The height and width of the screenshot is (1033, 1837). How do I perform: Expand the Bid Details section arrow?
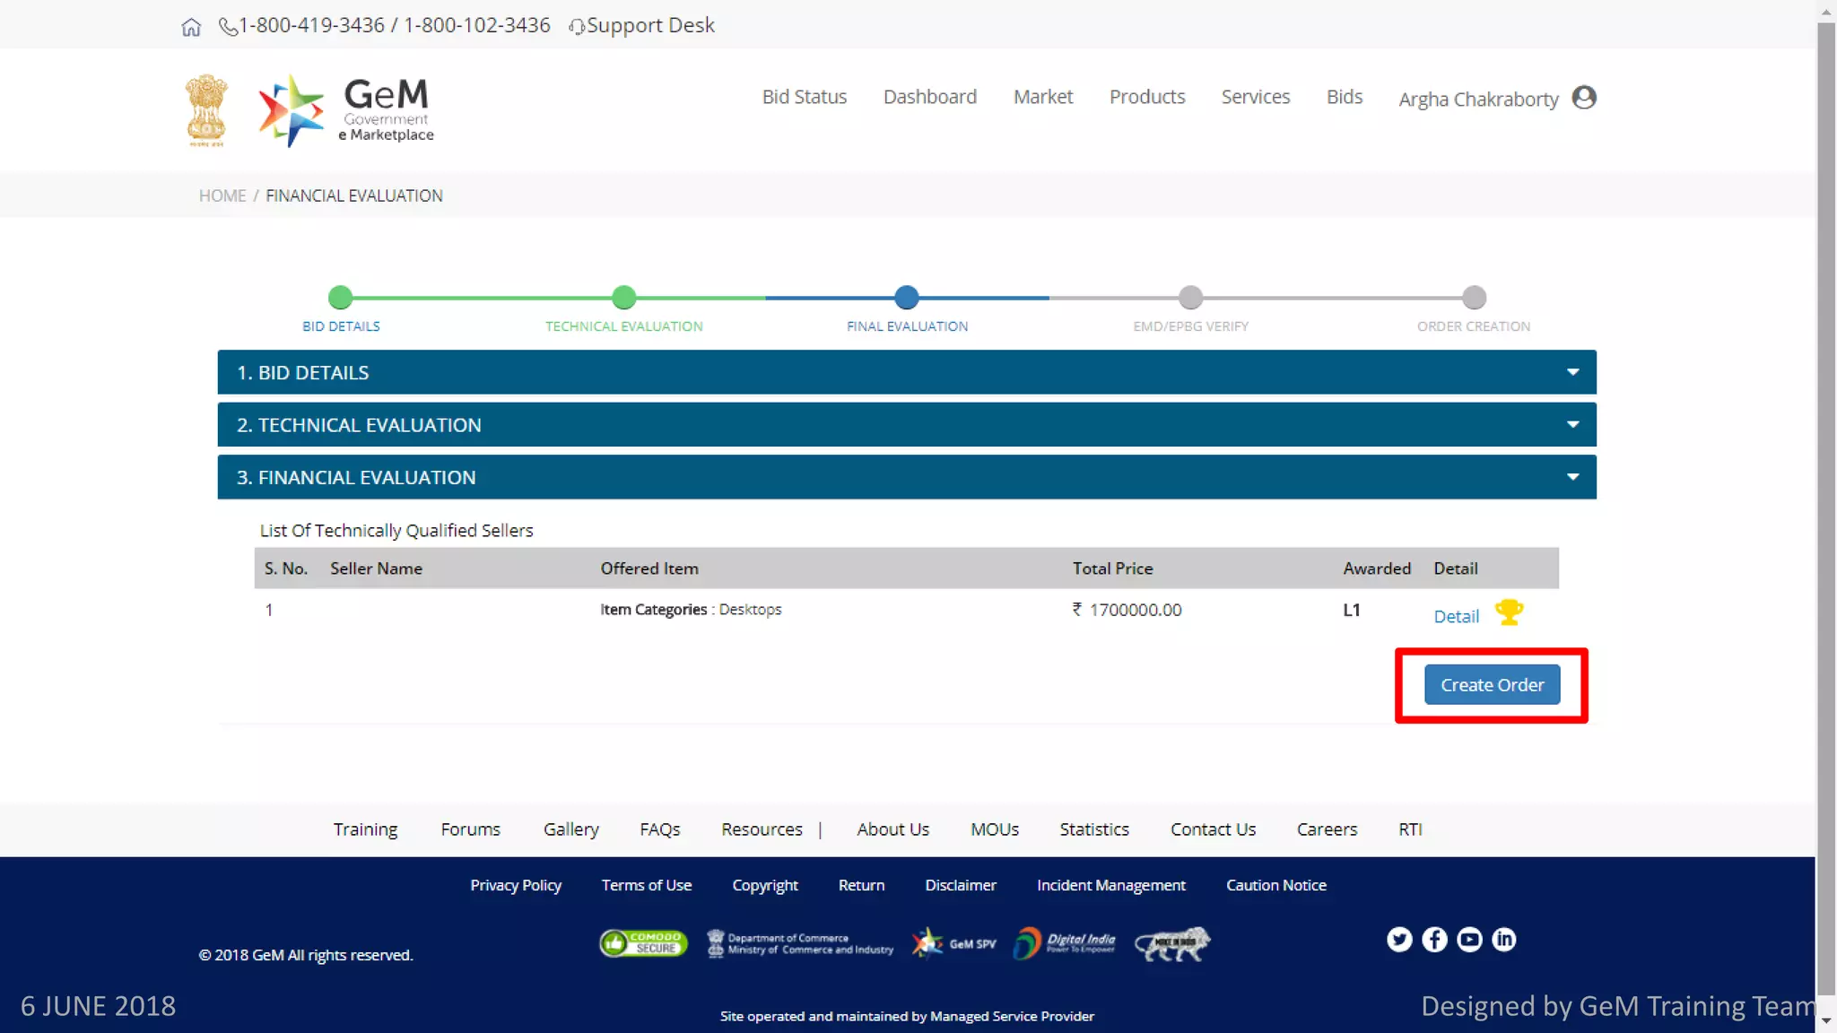[x=1572, y=372]
